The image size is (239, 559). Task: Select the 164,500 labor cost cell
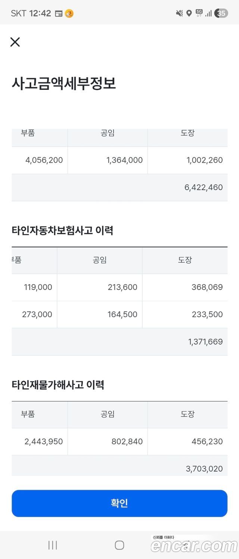tap(100, 315)
